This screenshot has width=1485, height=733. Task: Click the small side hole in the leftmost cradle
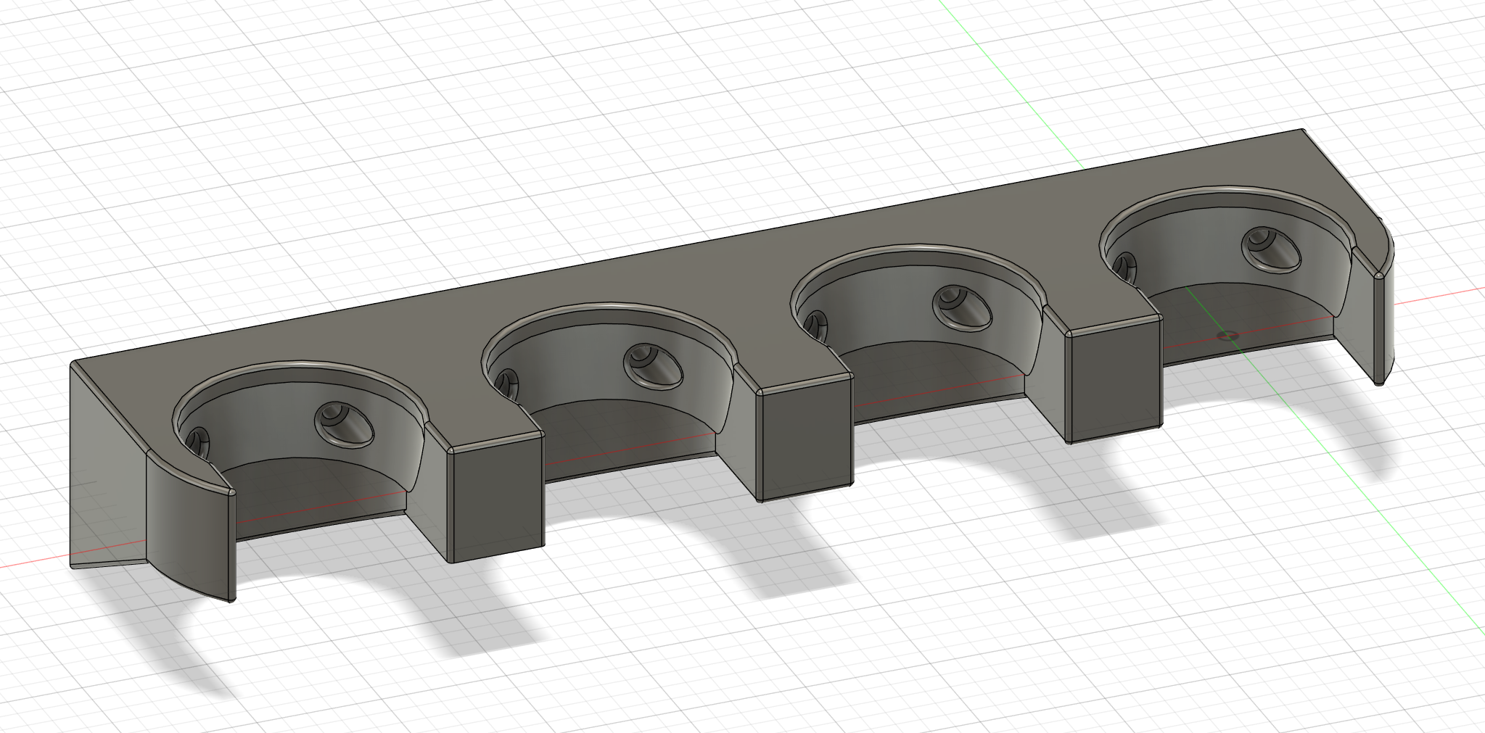[x=198, y=441]
